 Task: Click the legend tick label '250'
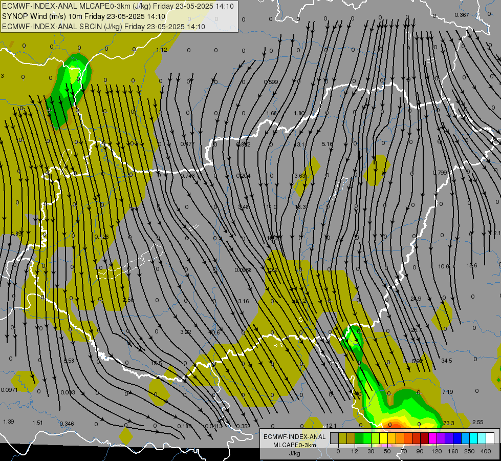pyautogui.click(x=469, y=451)
